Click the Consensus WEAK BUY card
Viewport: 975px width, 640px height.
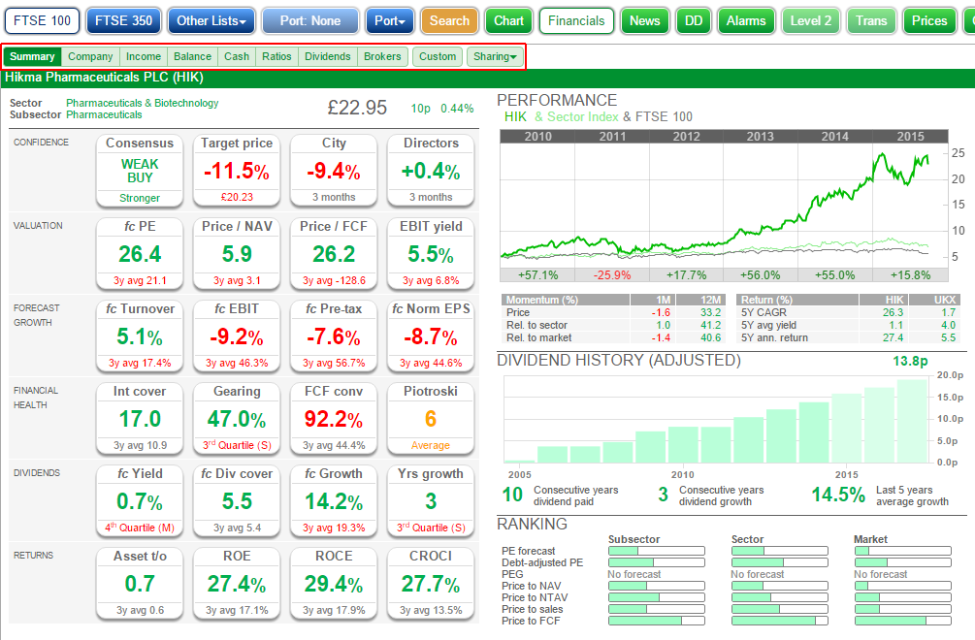coord(140,171)
